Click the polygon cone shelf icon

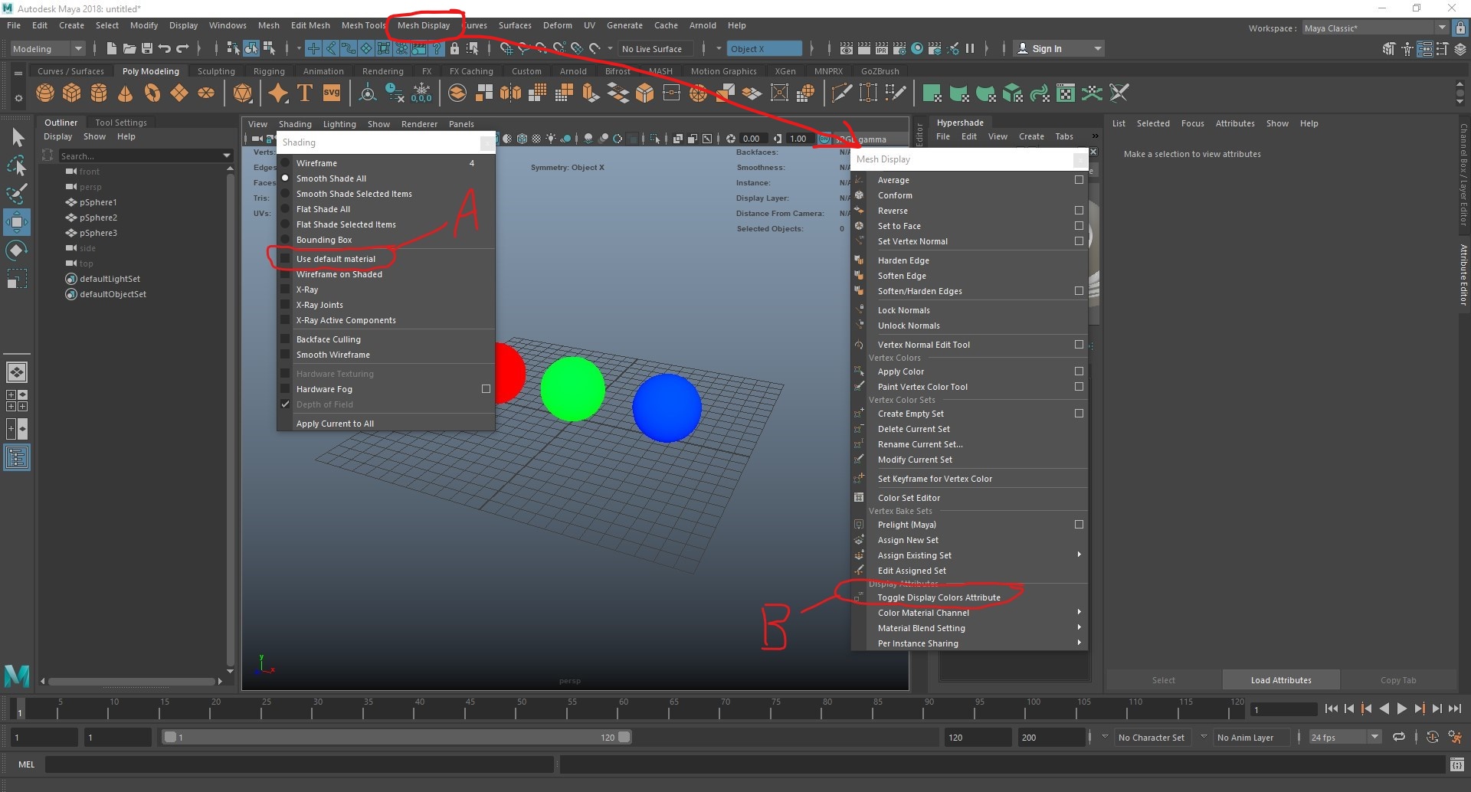pos(126,93)
